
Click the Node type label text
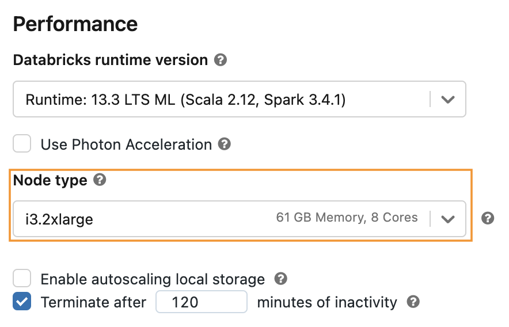pos(50,180)
